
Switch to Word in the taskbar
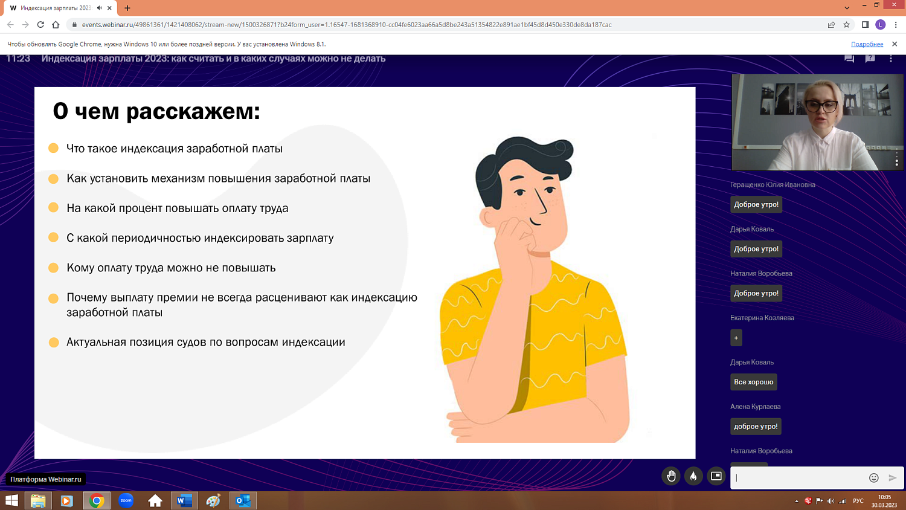click(184, 500)
